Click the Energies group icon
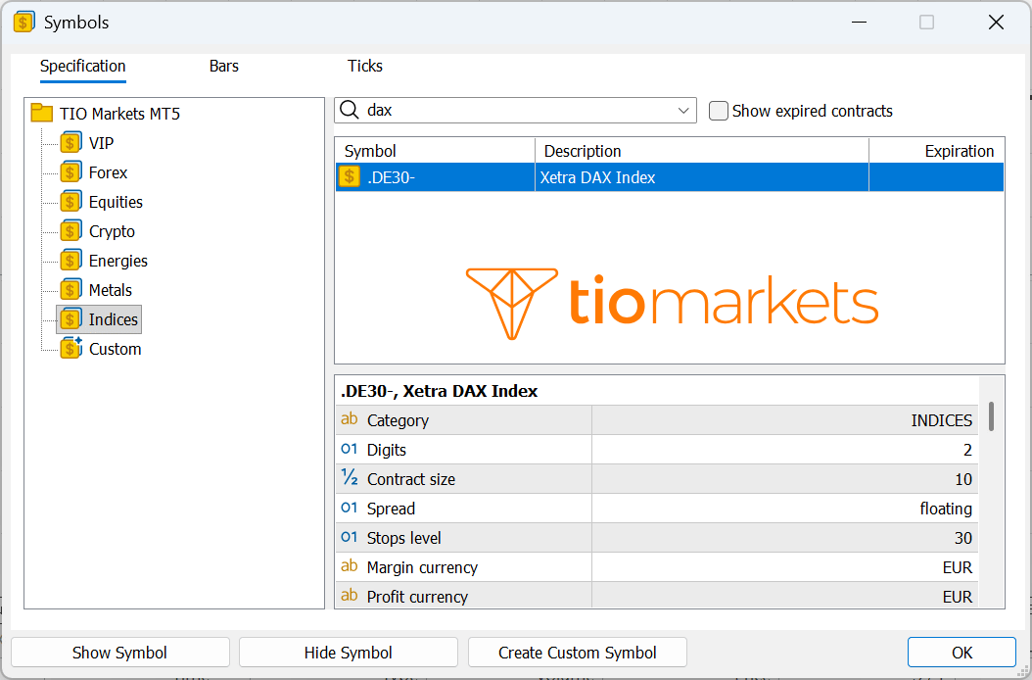The height and width of the screenshot is (680, 1032). [71, 261]
